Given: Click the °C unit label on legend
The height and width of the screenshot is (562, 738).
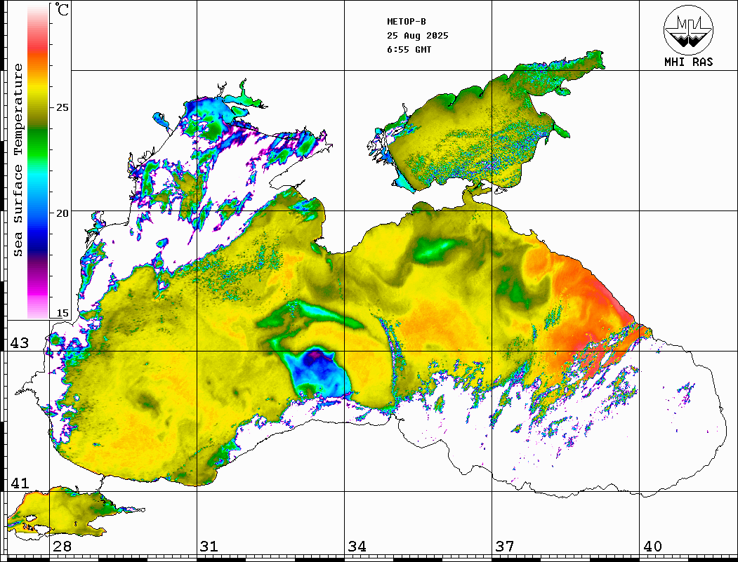Looking at the screenshot, I should [62, 9].
